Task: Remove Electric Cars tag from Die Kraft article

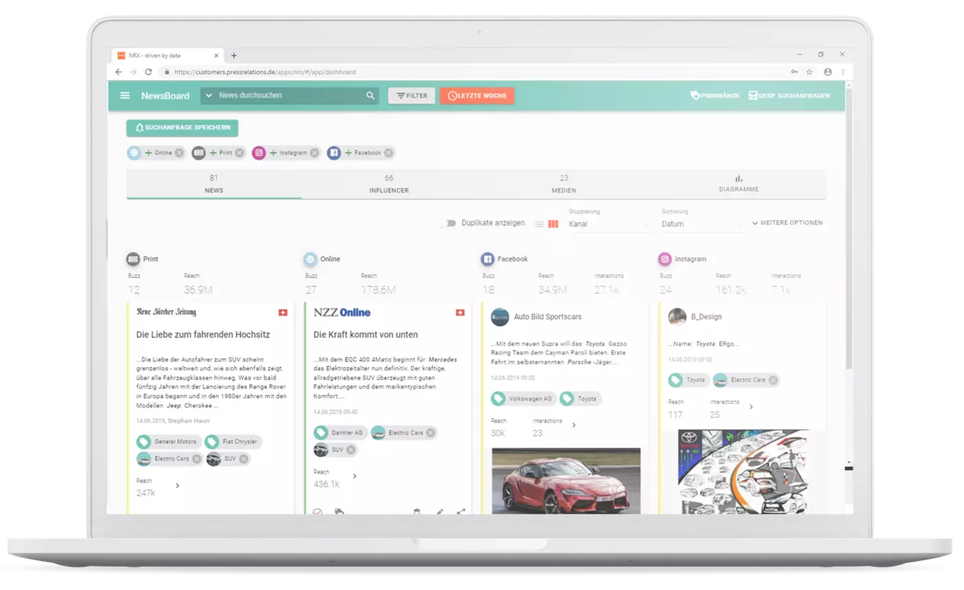Action: (x=430, y=433)
